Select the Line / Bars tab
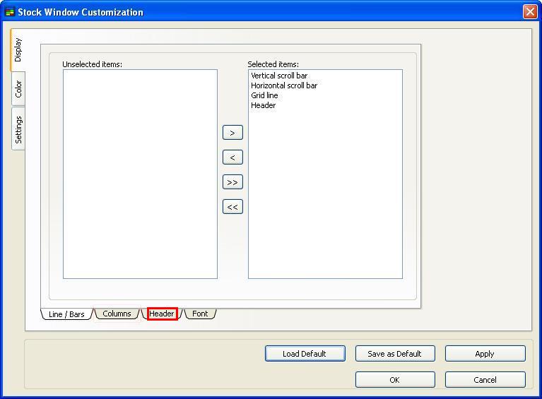 tap(66, 314)
